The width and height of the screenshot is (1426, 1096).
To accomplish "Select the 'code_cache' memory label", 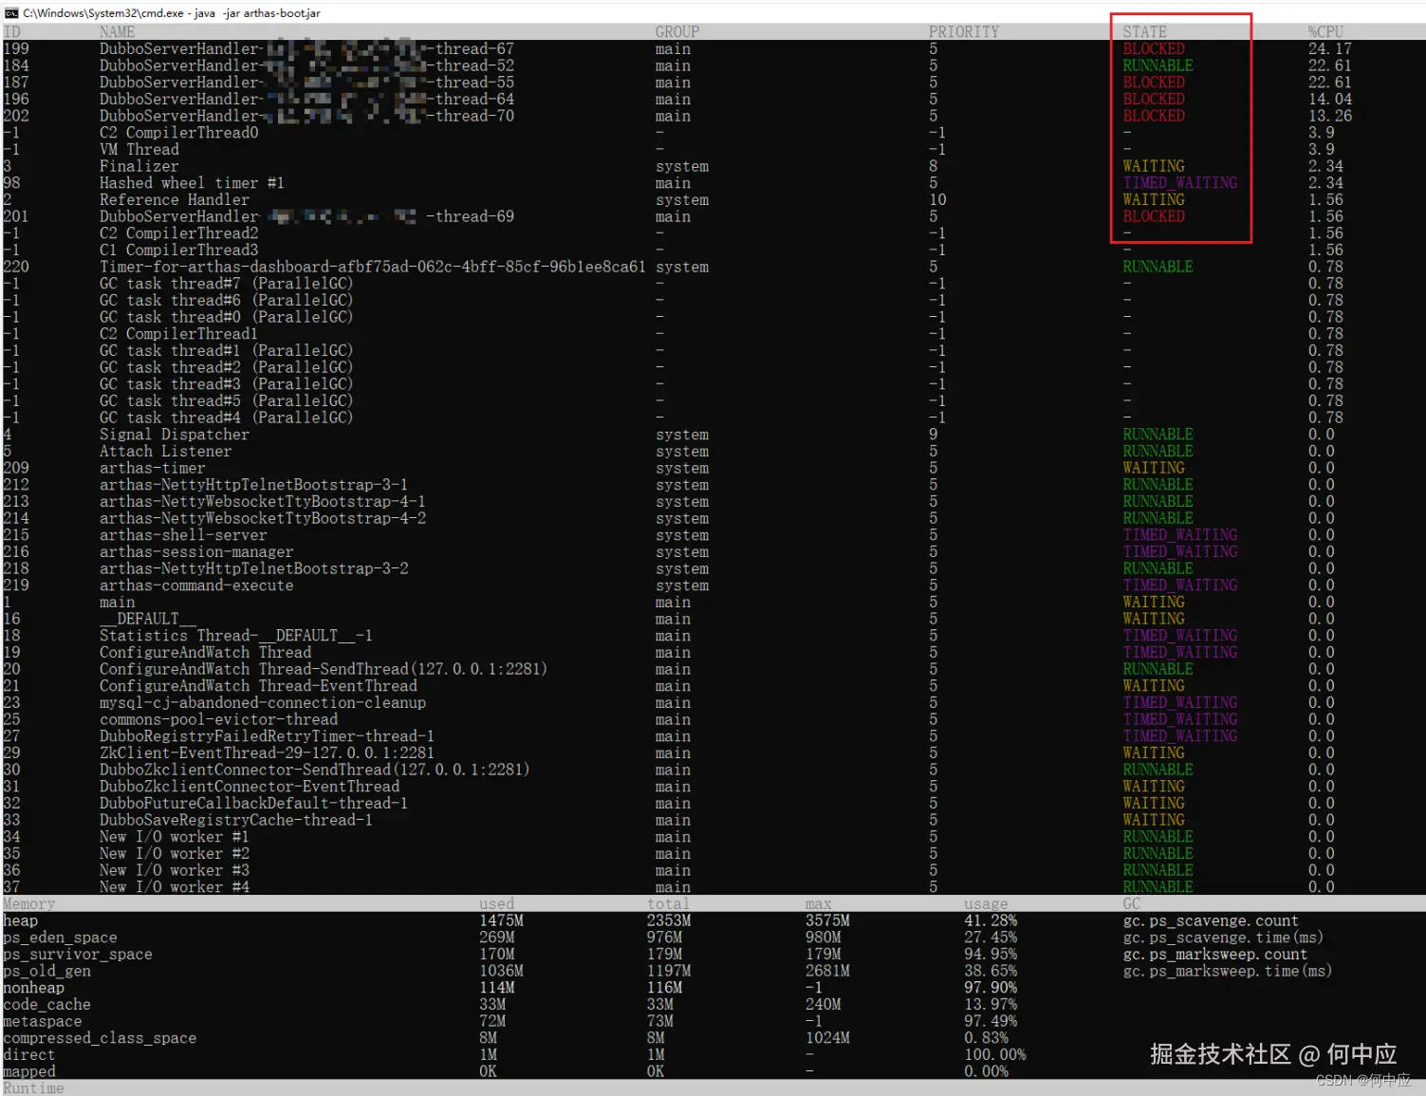I will pyautogui.click(x=47, y=1004).
